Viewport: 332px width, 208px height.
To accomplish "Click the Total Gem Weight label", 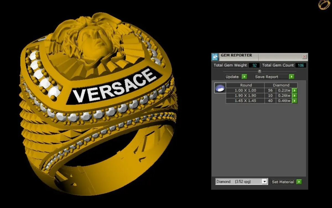I will point(230,65).
